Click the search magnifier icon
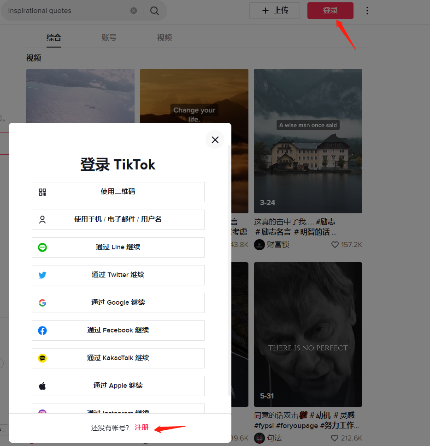 154,10
